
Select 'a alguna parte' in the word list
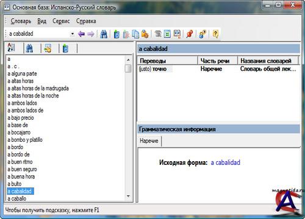click(22, 74)
